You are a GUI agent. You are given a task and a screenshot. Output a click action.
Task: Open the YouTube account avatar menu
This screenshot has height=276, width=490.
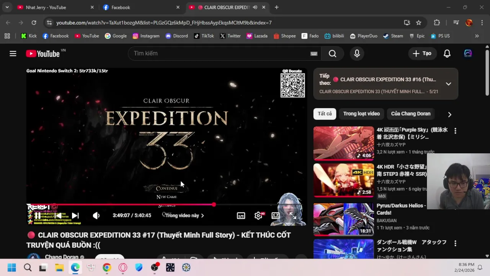[468, 54]
